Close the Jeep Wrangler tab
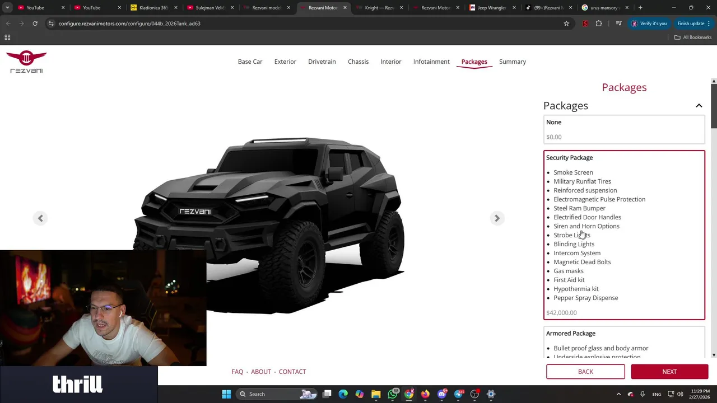The width and height of the screenshot is (717, 403). 514,8
